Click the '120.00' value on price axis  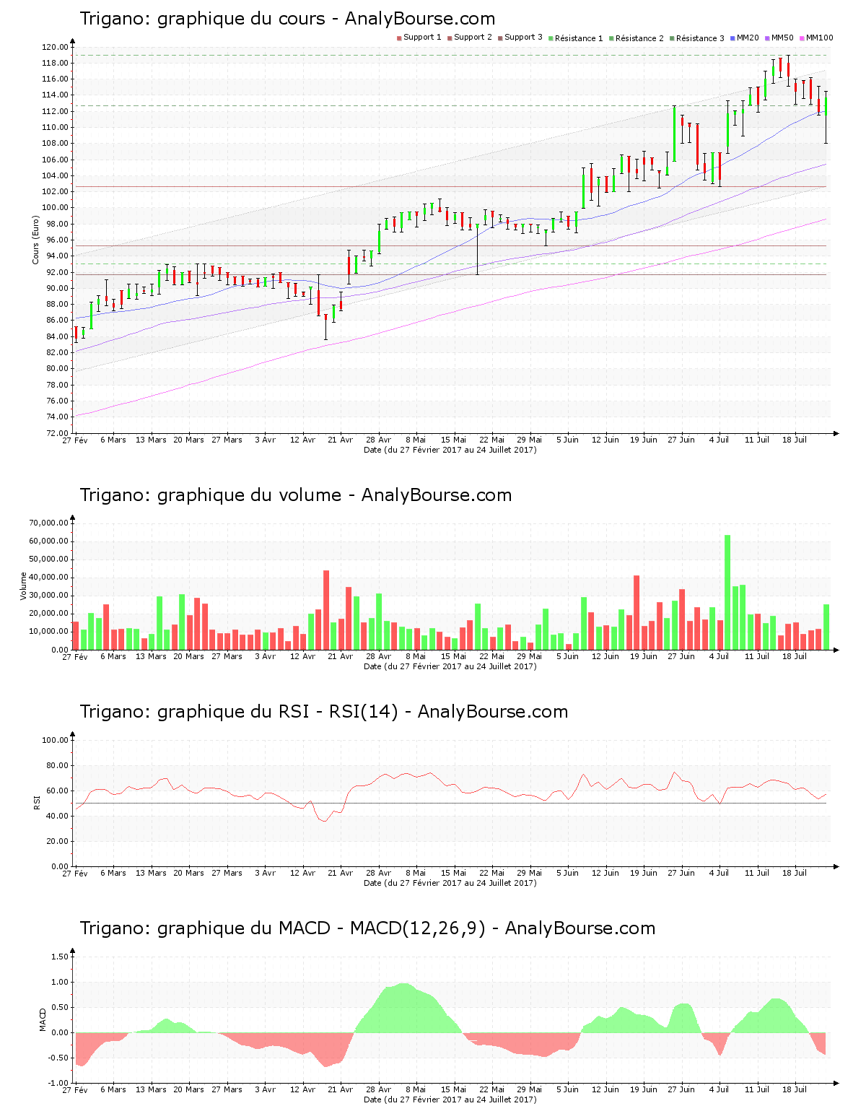tap(56, 47)
